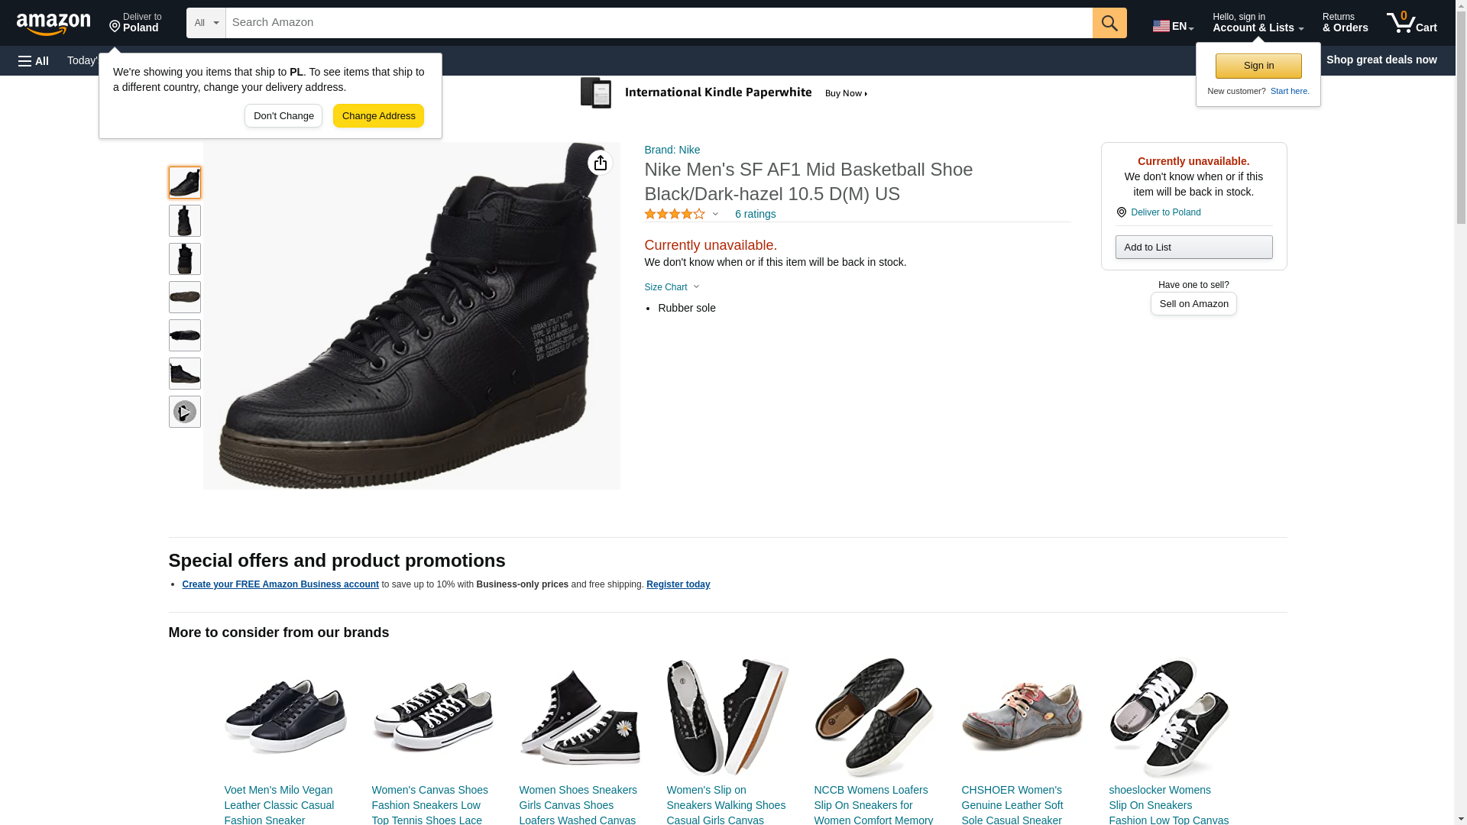
Task: Open the All hamburger menu
Action: (34, 60)
